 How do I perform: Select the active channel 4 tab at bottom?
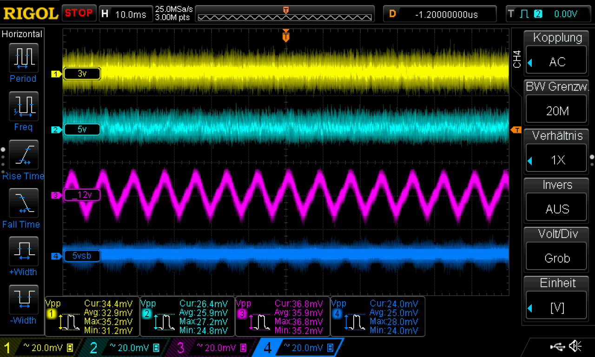pos(298,348)
